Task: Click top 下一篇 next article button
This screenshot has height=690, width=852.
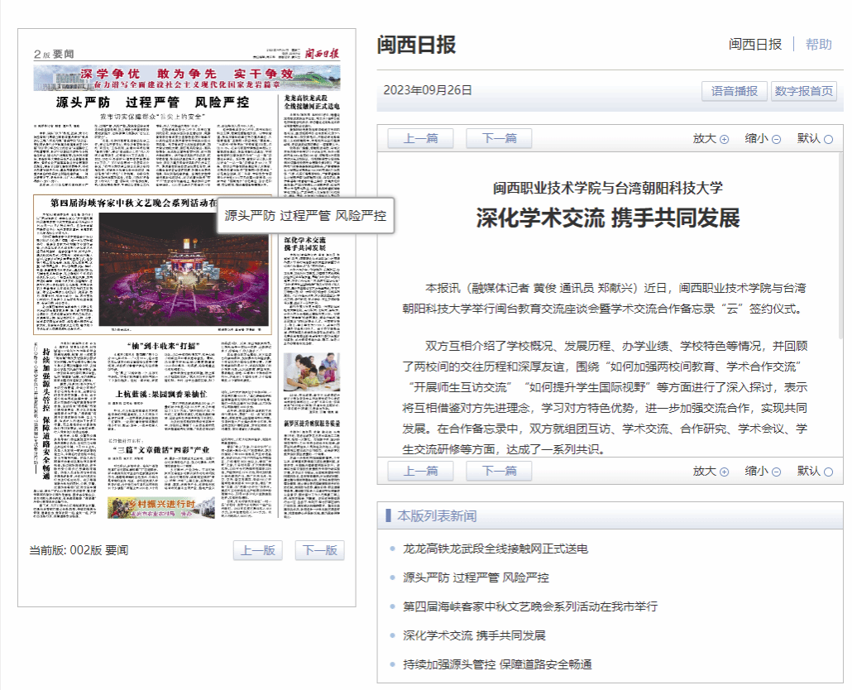Action: coord(499,138)
